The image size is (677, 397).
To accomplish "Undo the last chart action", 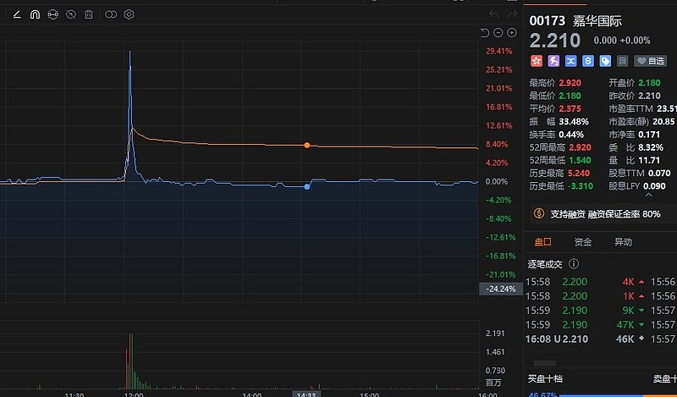I will 494,14.
